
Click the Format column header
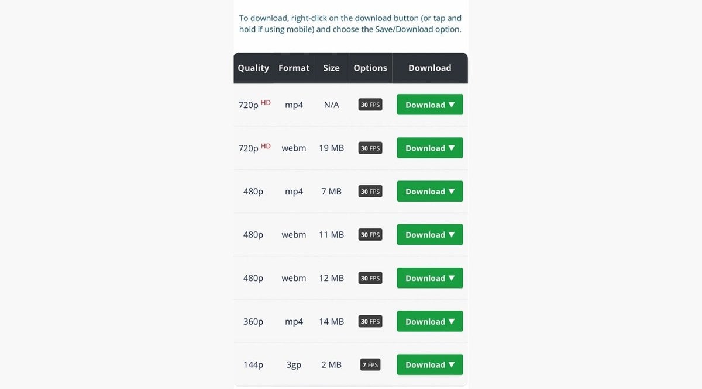pyautogui.click(x=294, y=68)
